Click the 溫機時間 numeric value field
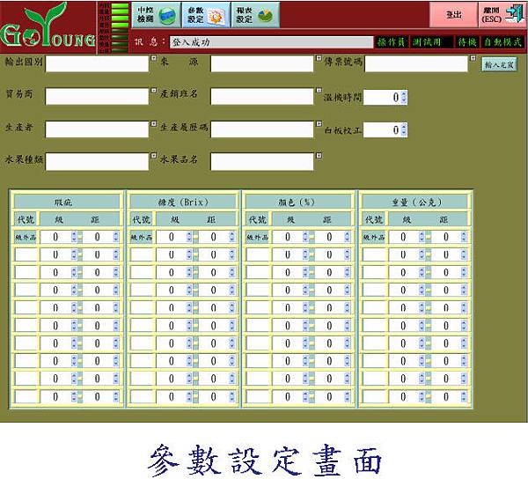 383,98
